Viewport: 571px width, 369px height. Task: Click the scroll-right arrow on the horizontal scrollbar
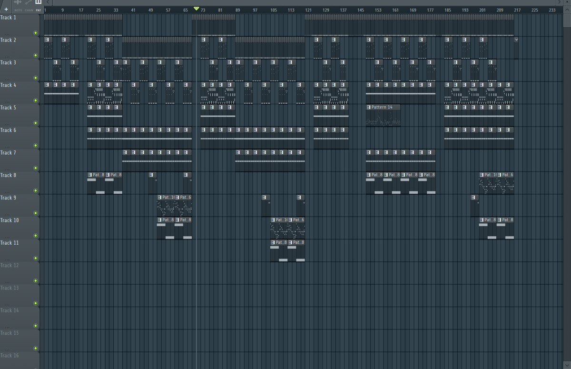[x=560, y=2]
